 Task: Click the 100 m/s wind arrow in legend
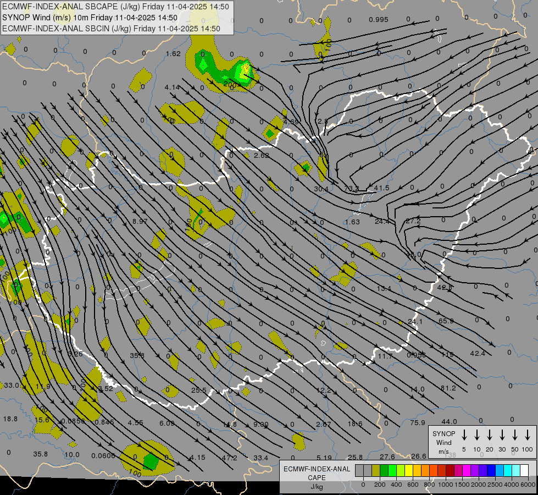tap(528, 435)
